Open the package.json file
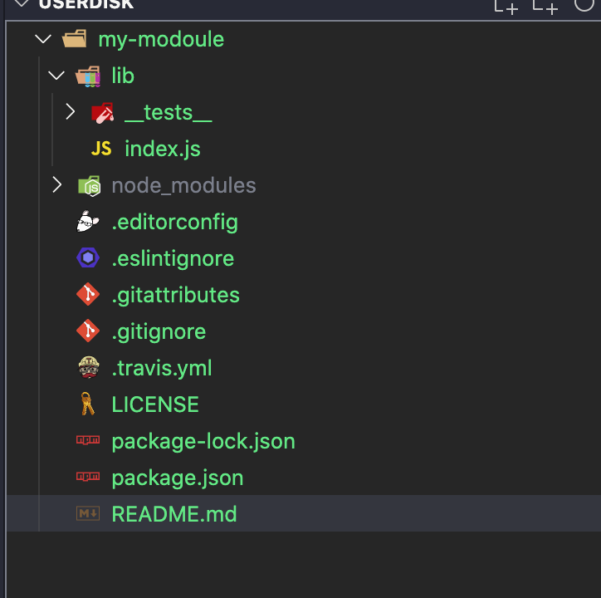This screenshot has height=598, width=601. 178,478
